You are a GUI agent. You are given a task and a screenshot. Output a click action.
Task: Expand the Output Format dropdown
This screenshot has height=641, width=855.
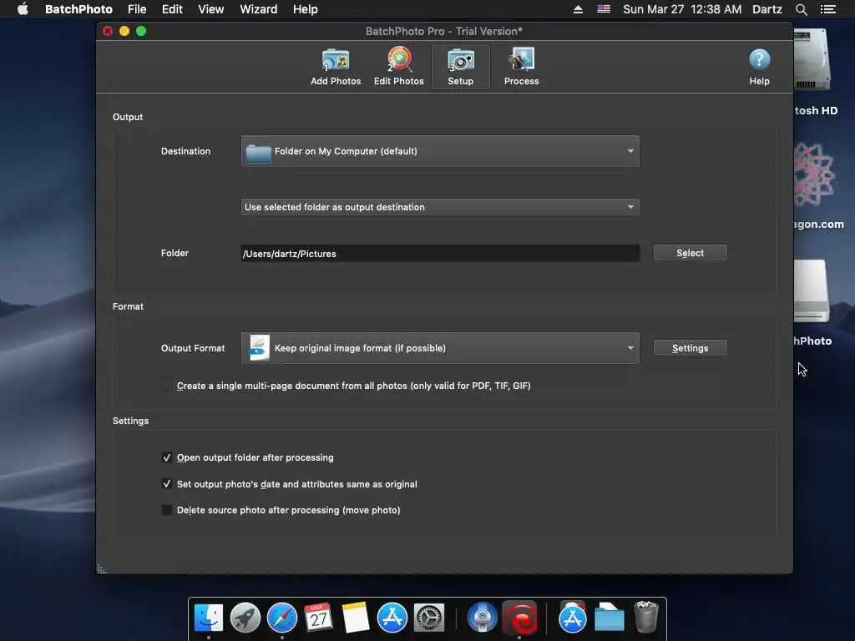440,348
